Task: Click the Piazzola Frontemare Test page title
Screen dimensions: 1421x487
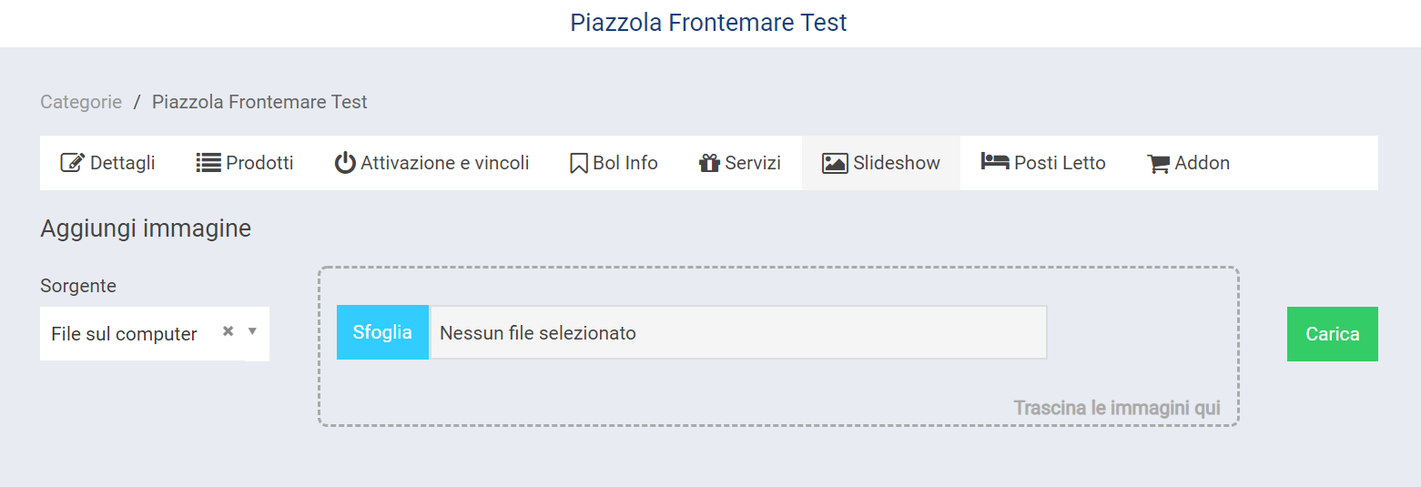Action: click(x=708, y=23)
